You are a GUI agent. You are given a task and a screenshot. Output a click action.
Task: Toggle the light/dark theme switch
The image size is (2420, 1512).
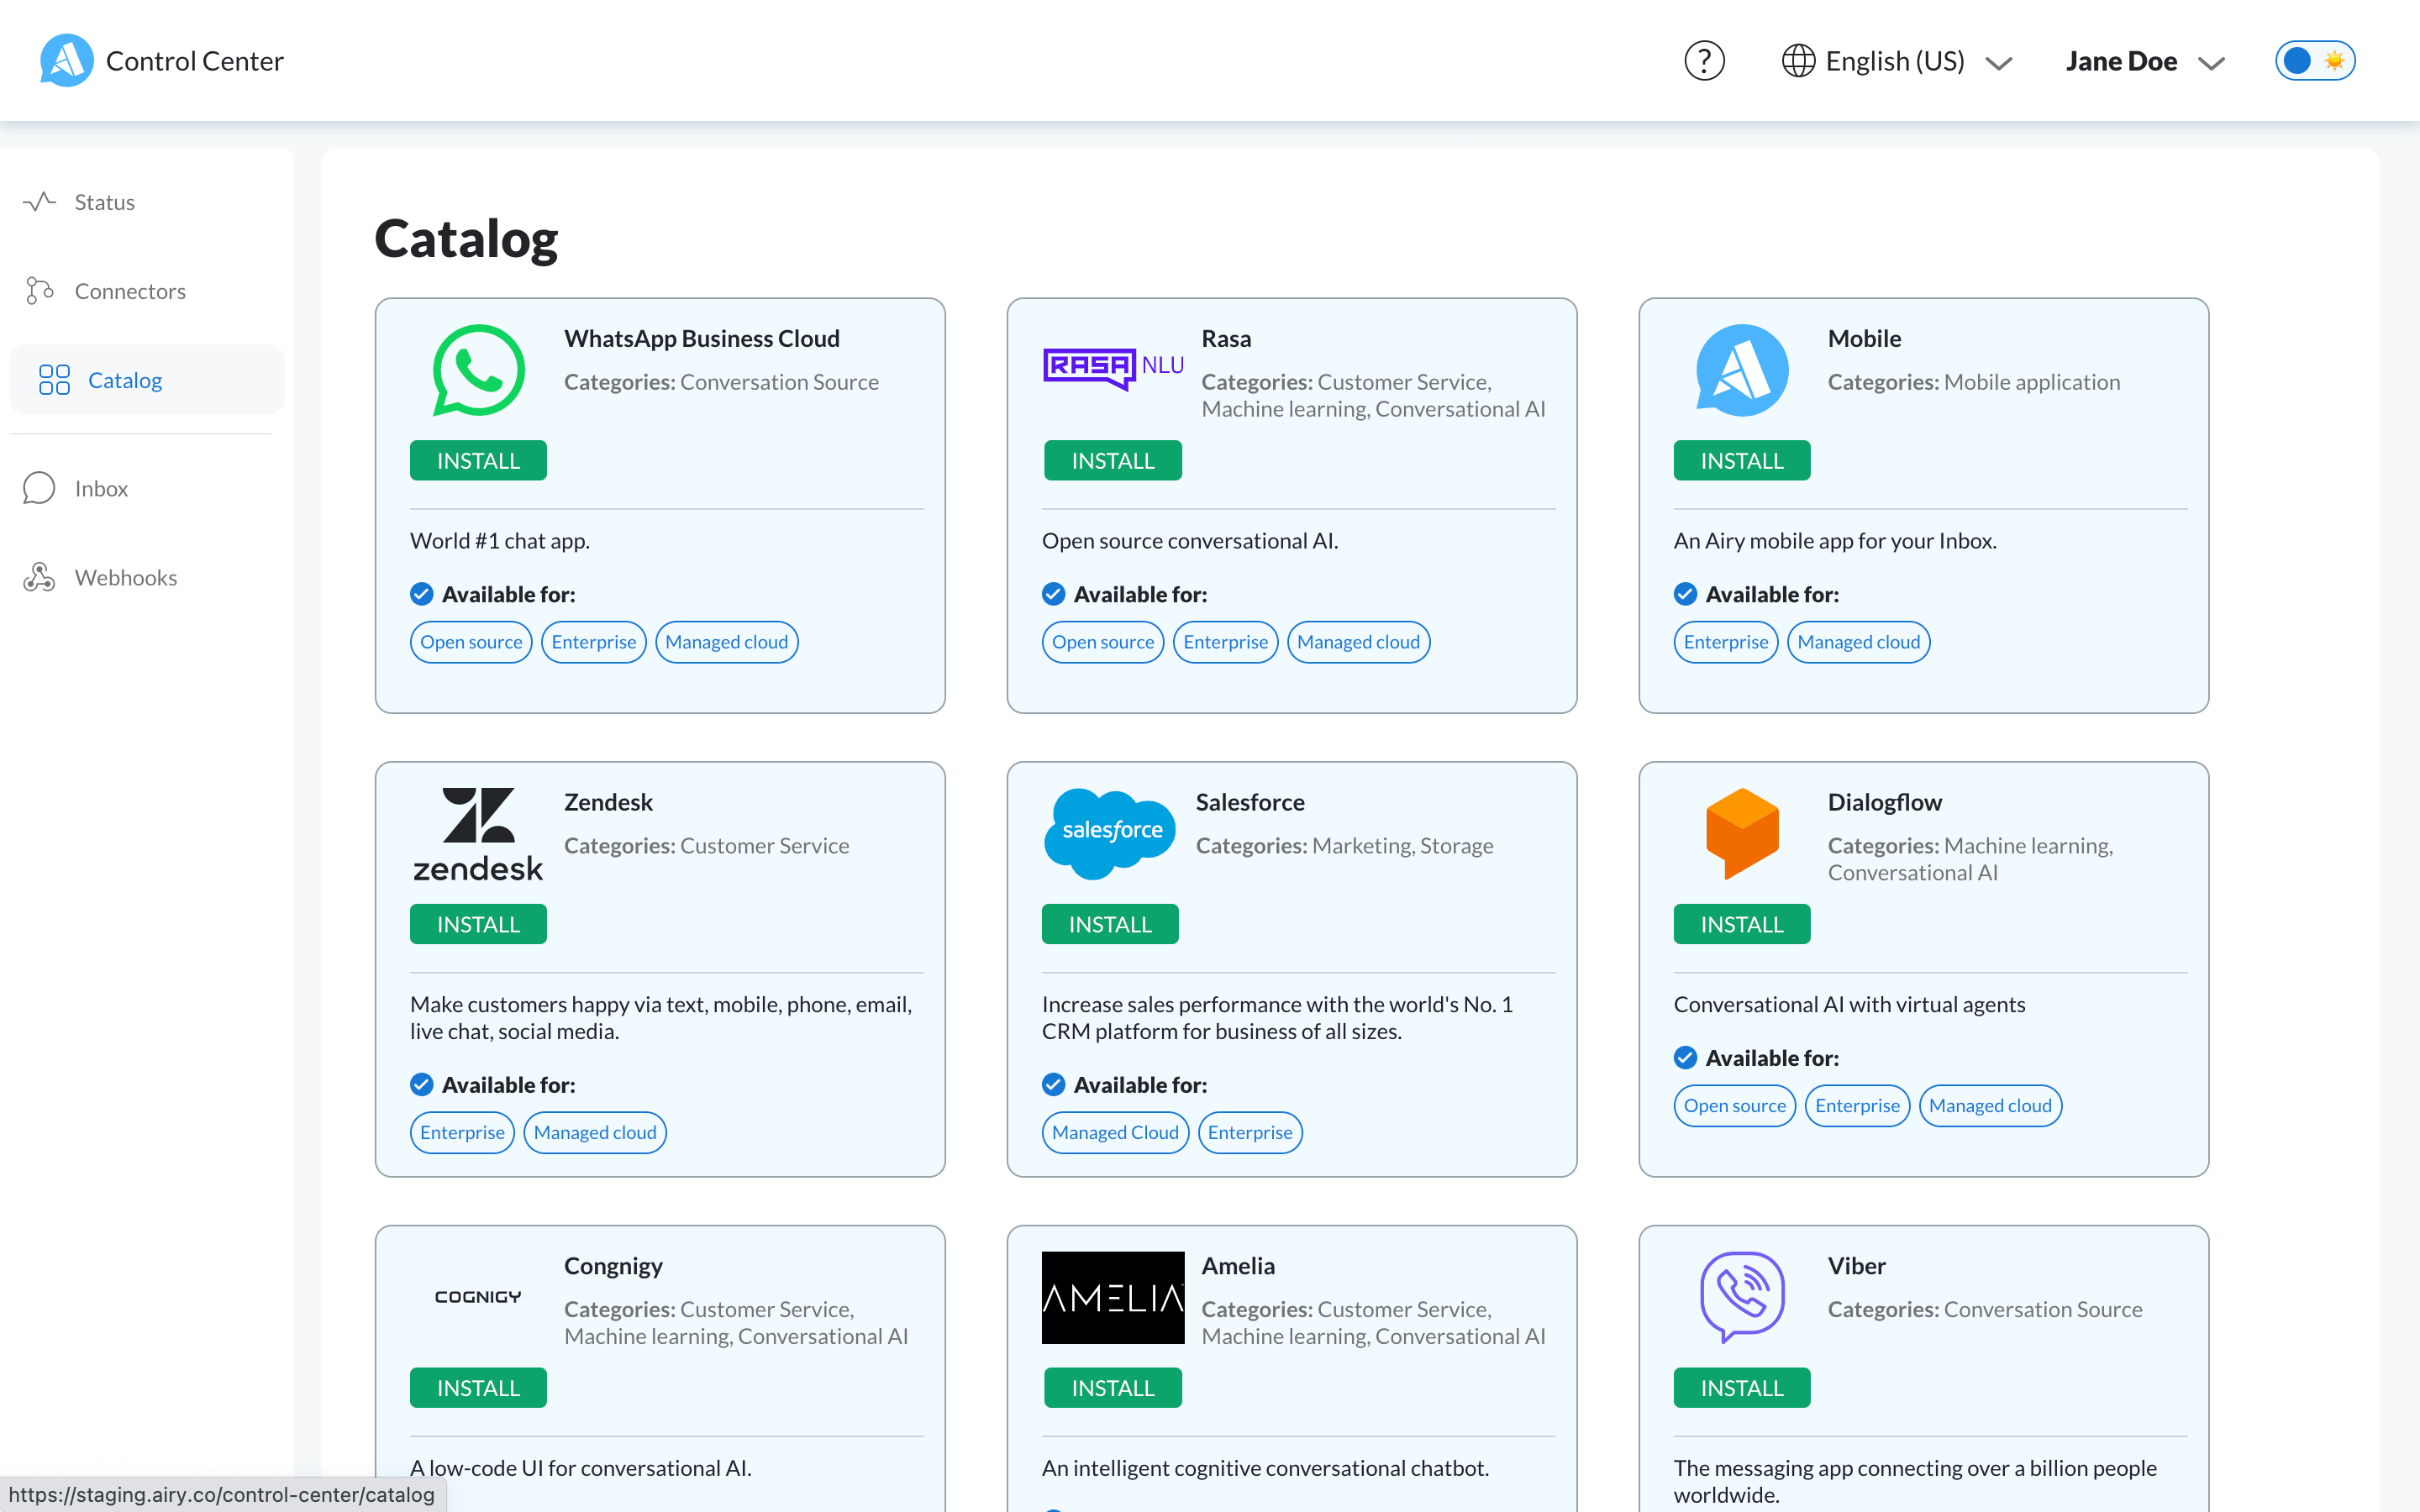pos(2314,61)
